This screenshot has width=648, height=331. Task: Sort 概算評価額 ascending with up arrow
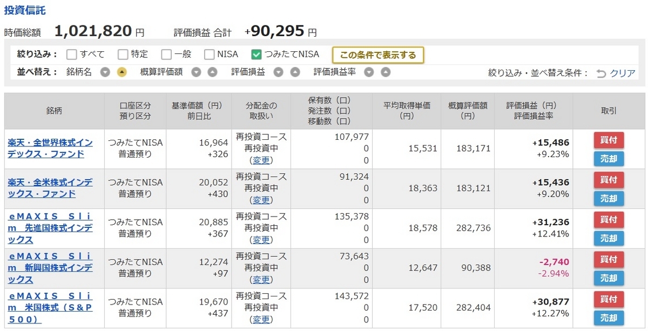(213, 72)
